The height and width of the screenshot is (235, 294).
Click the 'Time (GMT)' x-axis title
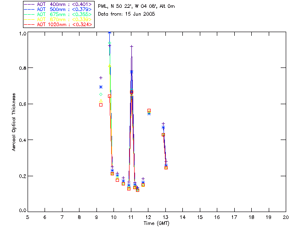(x=156, y=224)
